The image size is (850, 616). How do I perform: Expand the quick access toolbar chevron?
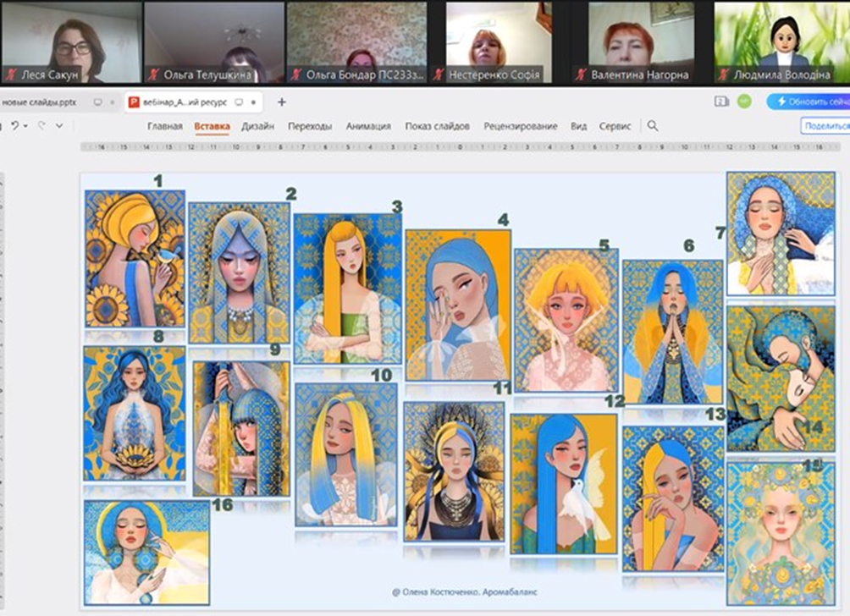tap(59, 126)
